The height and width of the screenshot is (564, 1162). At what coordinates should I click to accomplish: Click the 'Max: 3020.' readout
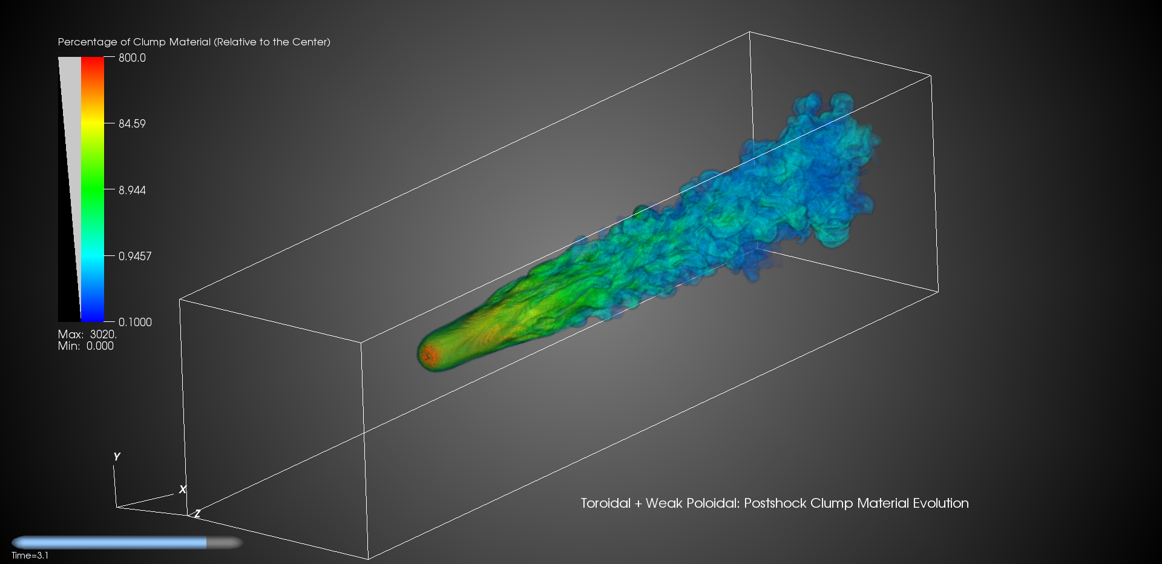point(87,334)
